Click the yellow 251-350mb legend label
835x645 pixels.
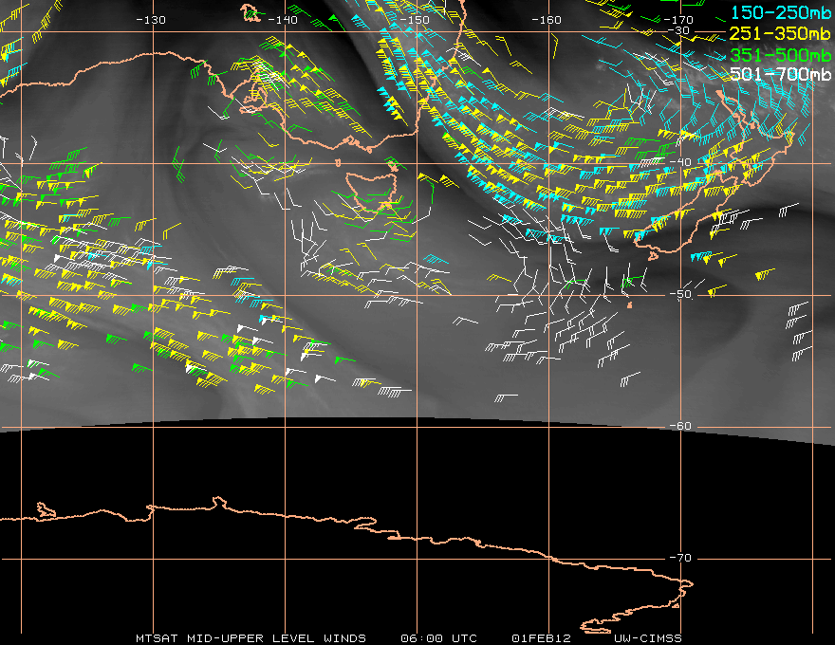780,33
